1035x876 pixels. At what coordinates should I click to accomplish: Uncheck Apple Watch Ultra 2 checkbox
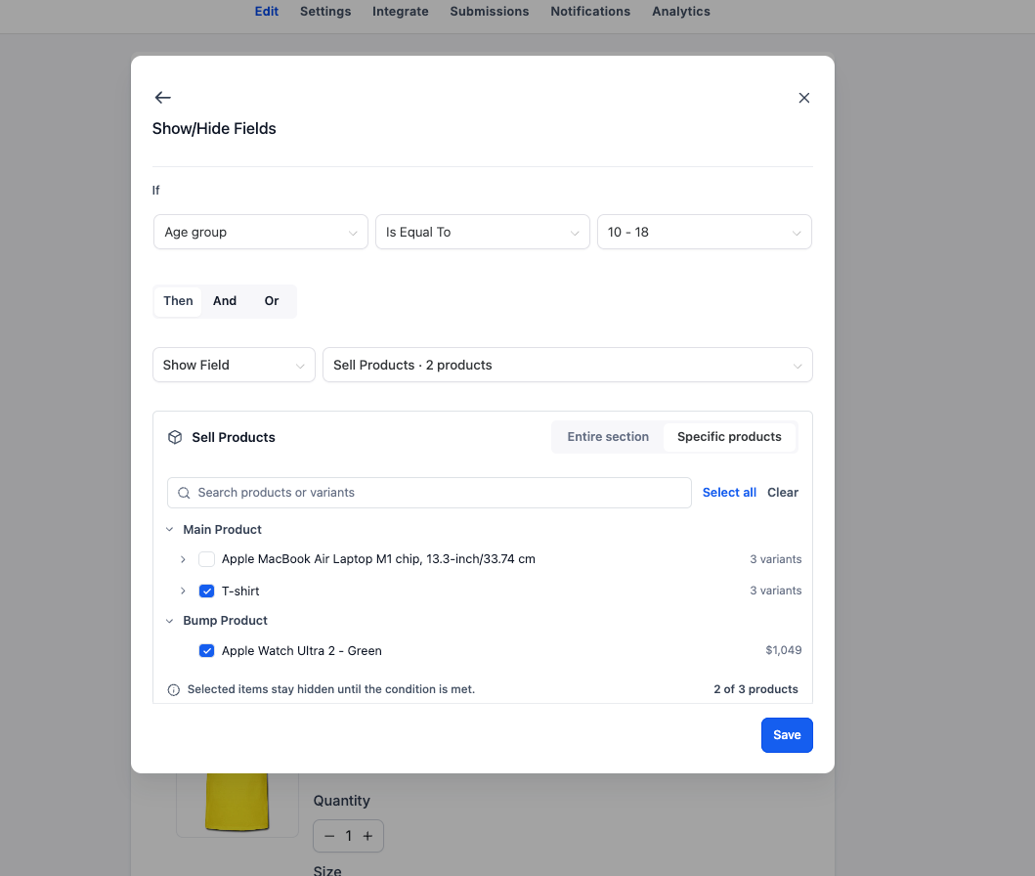[x=206, y=651]
